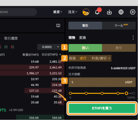Open the user profile avatar

[86, 12]
